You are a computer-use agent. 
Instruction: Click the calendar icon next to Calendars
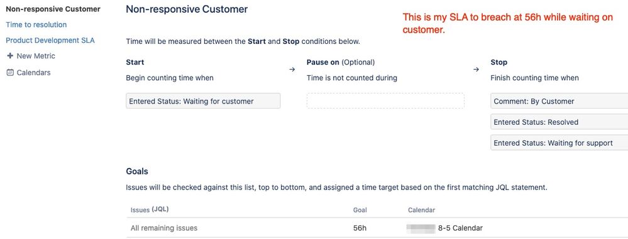(10, 73)
